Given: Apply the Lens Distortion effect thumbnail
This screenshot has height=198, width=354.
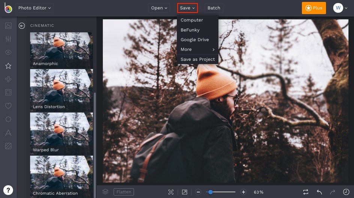Looking at the screenshot, I should click(x=61, y=91).
